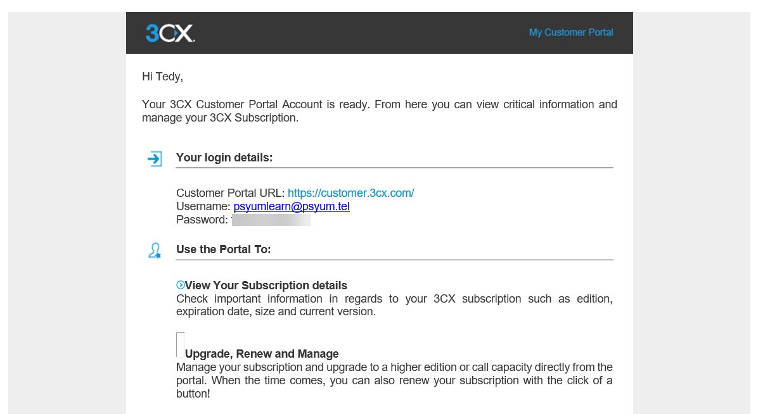This screenshot has height=414, width=758.
Task: Click the manage your subscription paragraph
Action: pyautogui.click(x=394, y=380)
